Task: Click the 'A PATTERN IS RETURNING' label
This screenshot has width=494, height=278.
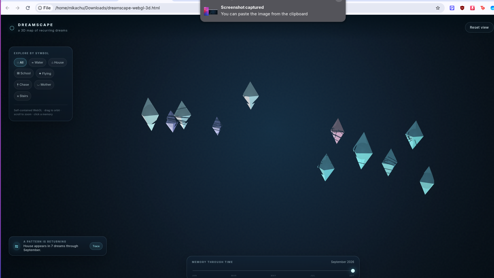Action: tap(45, 242)
